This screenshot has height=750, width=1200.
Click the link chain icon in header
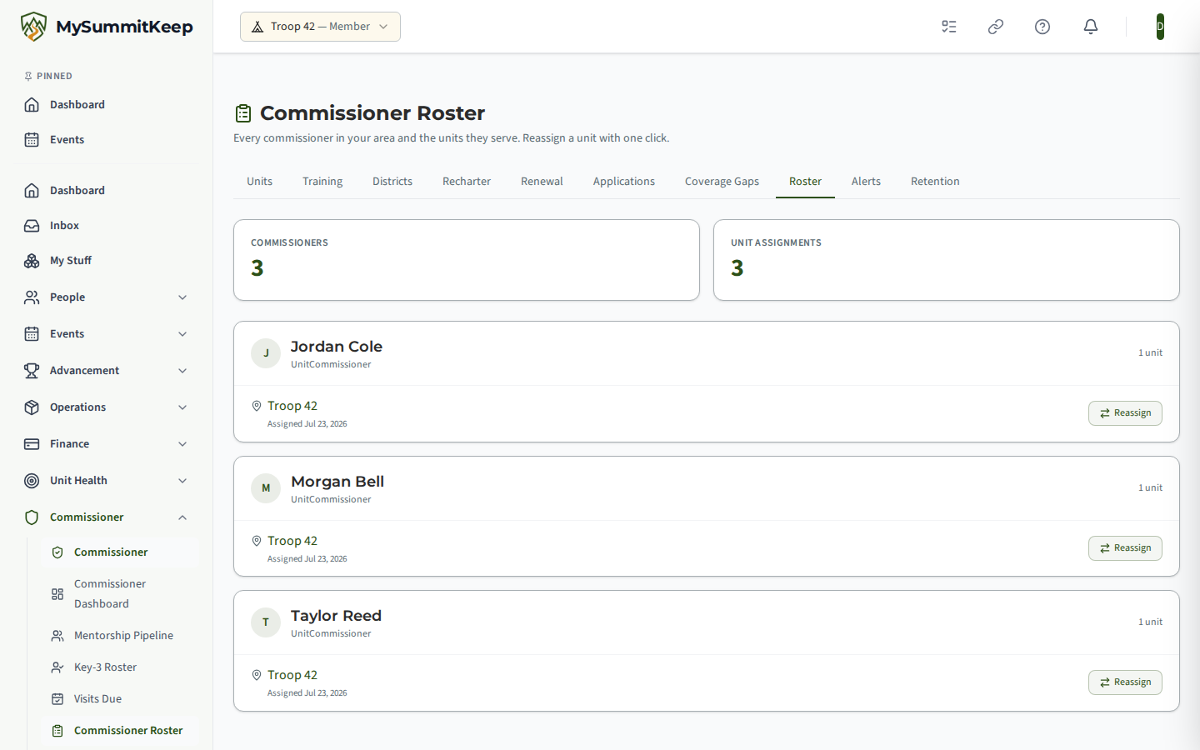pos(996,27)
